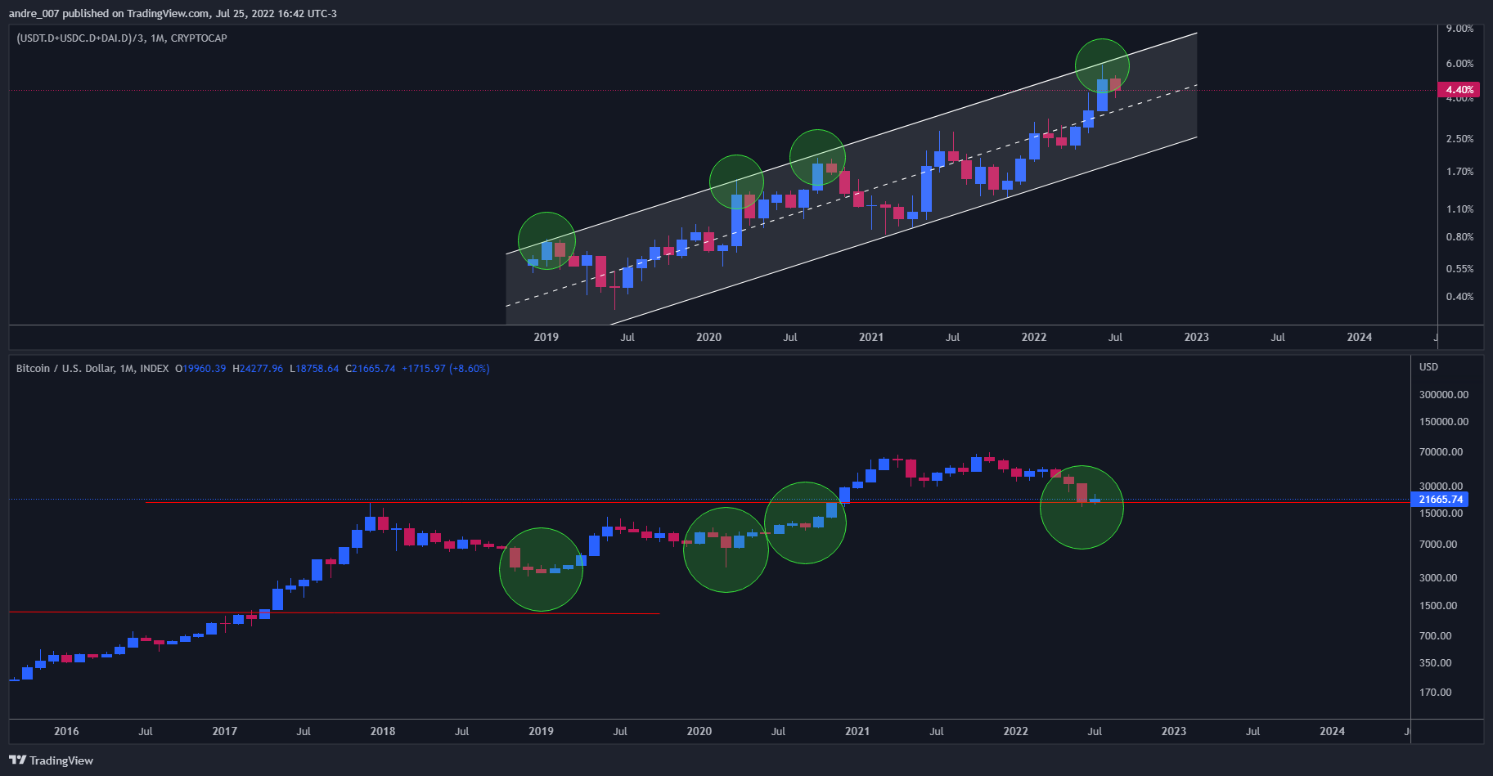1493x776 pixels.
Task: Click the 350.00 label on Bitcoin price axis
Action: pyautogui.click(x=1436, y=662)
